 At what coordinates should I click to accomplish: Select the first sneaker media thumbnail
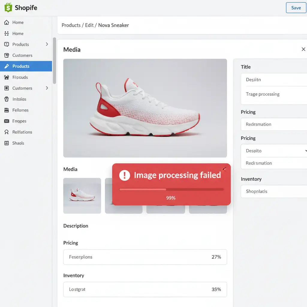pyautogui.click(x=82, y=195)
